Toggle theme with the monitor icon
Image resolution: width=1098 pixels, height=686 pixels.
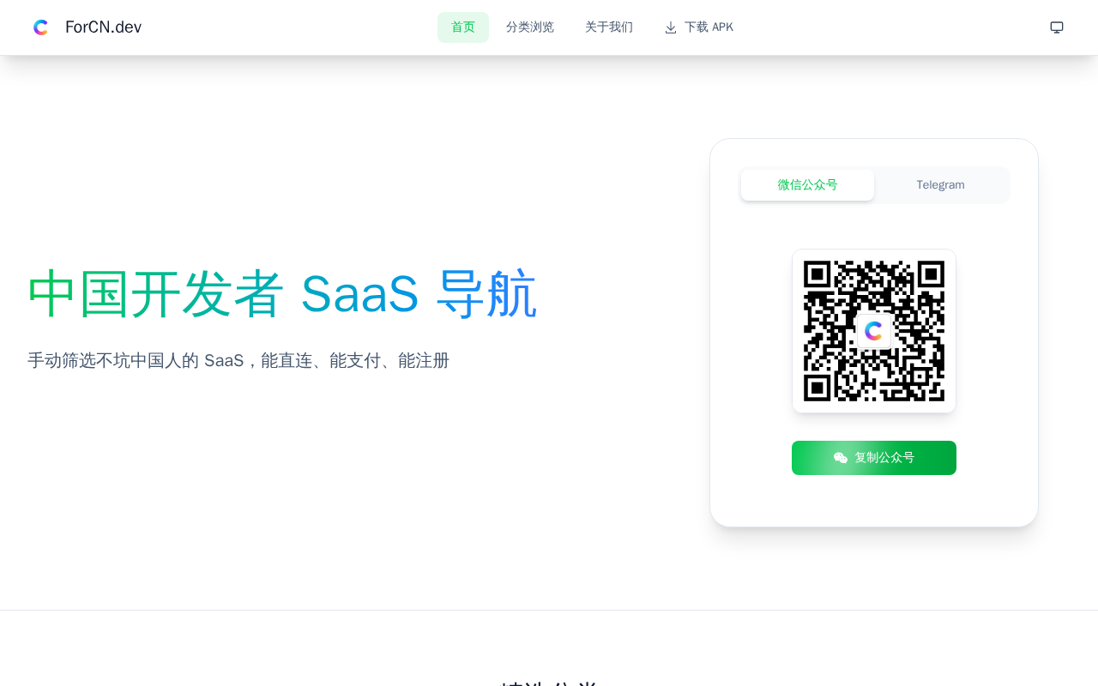1057,27
